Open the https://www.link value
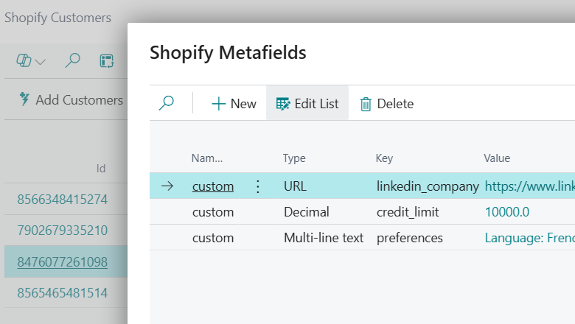This screenshot has height=324, width=575. point(529,186)
